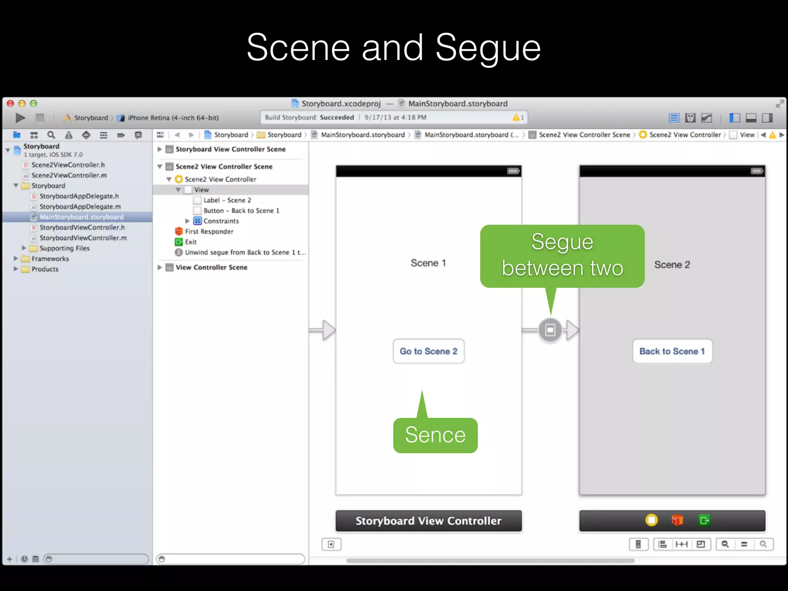This screenshot has width=788, height=591.
Task: Click the segue icon between scenes
Action: 550,330
